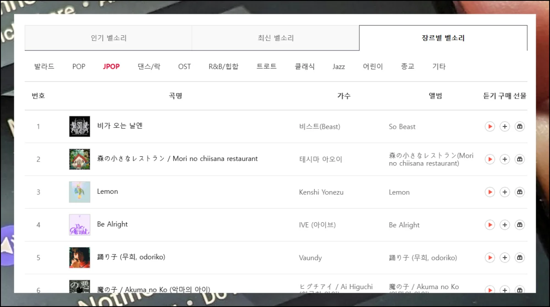Click the artist name Kenshi Yonezu
This screenshot has height=307, width=550.
click(321, 192)
